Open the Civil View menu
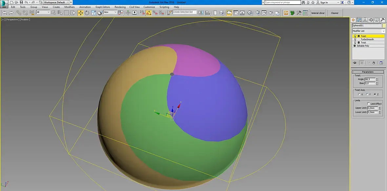The width and height of the screenshot is (387, 191). (134, 7)
